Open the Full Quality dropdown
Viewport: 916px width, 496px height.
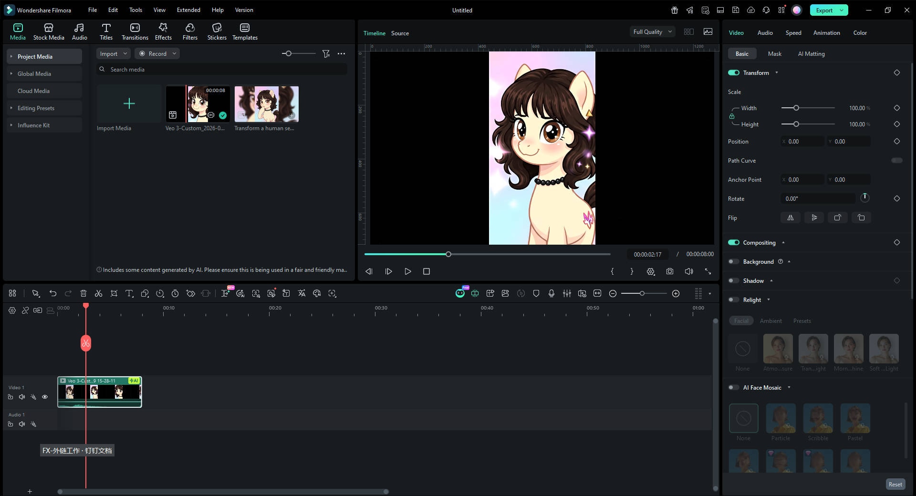pyautogui.click(x=652, y=31)
